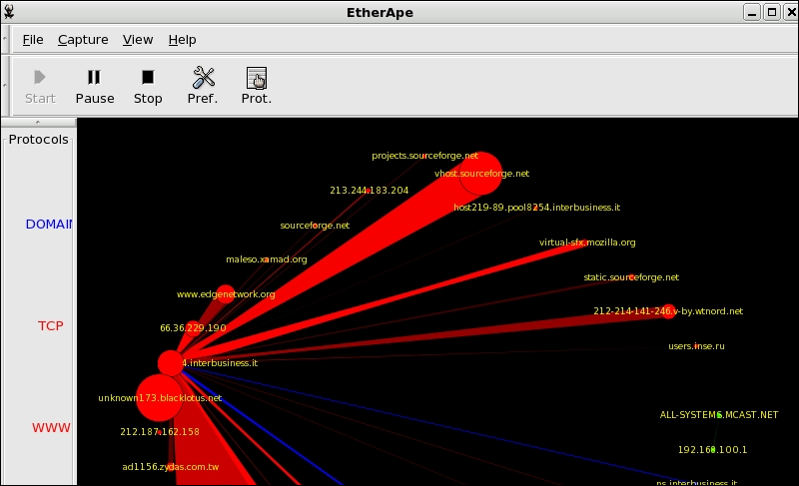This screenshot has height=486, width=799.
Task: Click the 66.36.229.190 node
Action: pyautogui.click(x=193, y=328)
